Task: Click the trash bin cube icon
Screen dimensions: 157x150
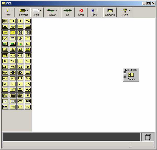Action: point(148,137)
